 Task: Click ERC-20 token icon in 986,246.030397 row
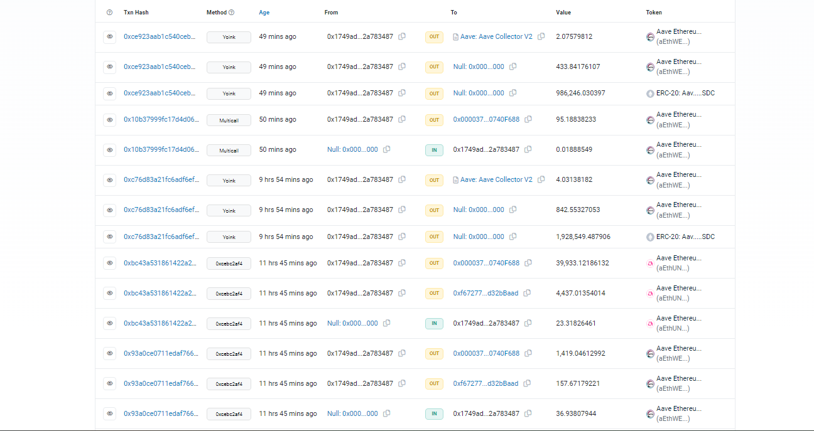pyautogui.click(x=651, y=93)
